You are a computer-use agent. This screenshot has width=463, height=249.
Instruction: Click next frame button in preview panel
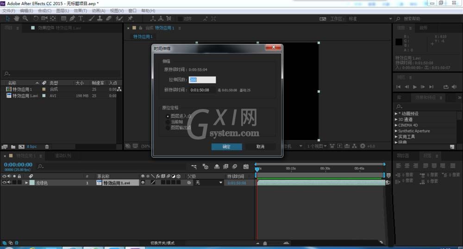[x=423, y=87]
